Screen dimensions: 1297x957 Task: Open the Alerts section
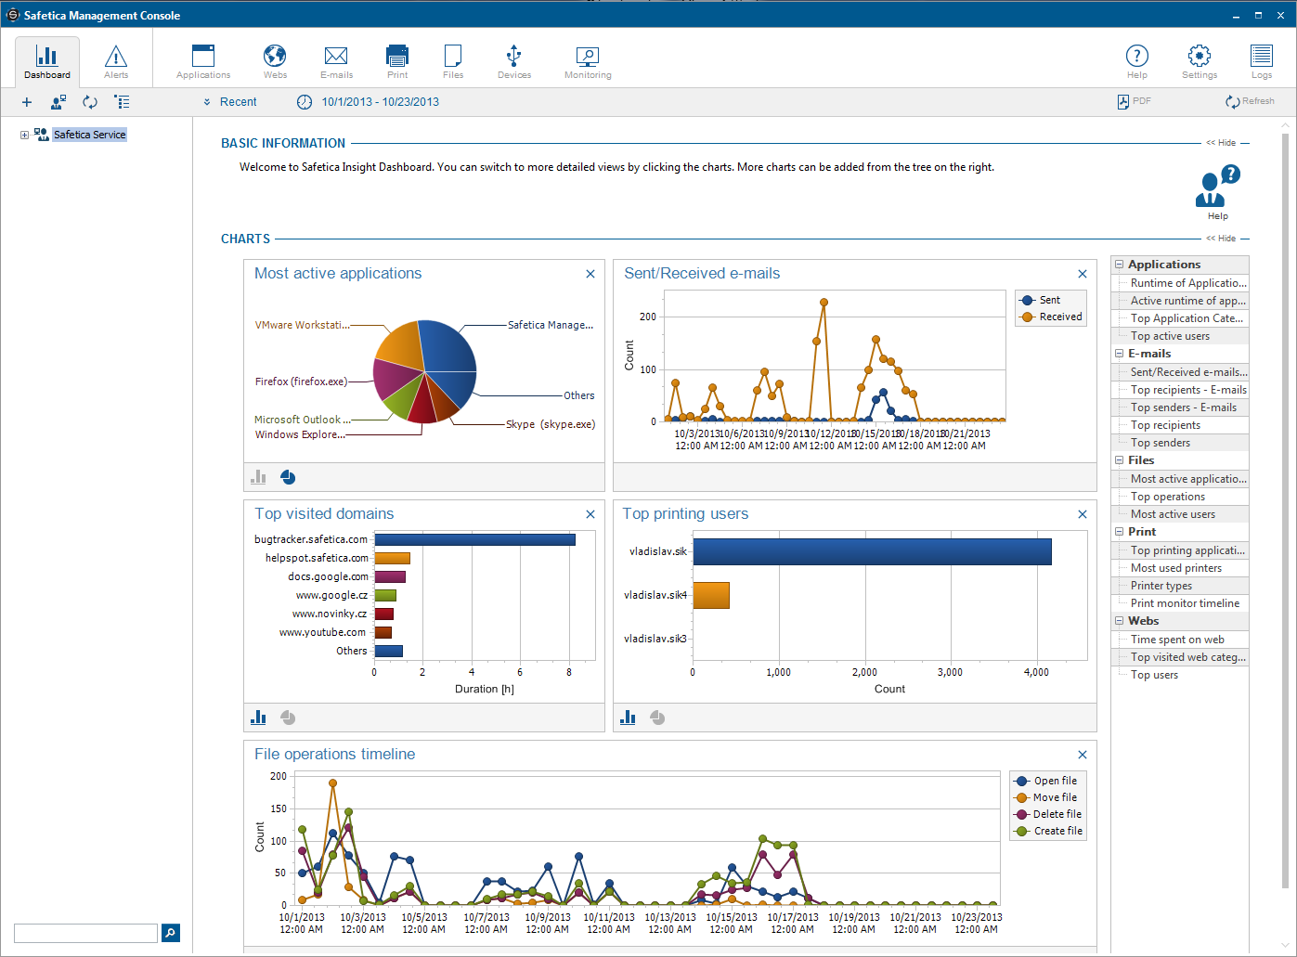coord(116,61)
